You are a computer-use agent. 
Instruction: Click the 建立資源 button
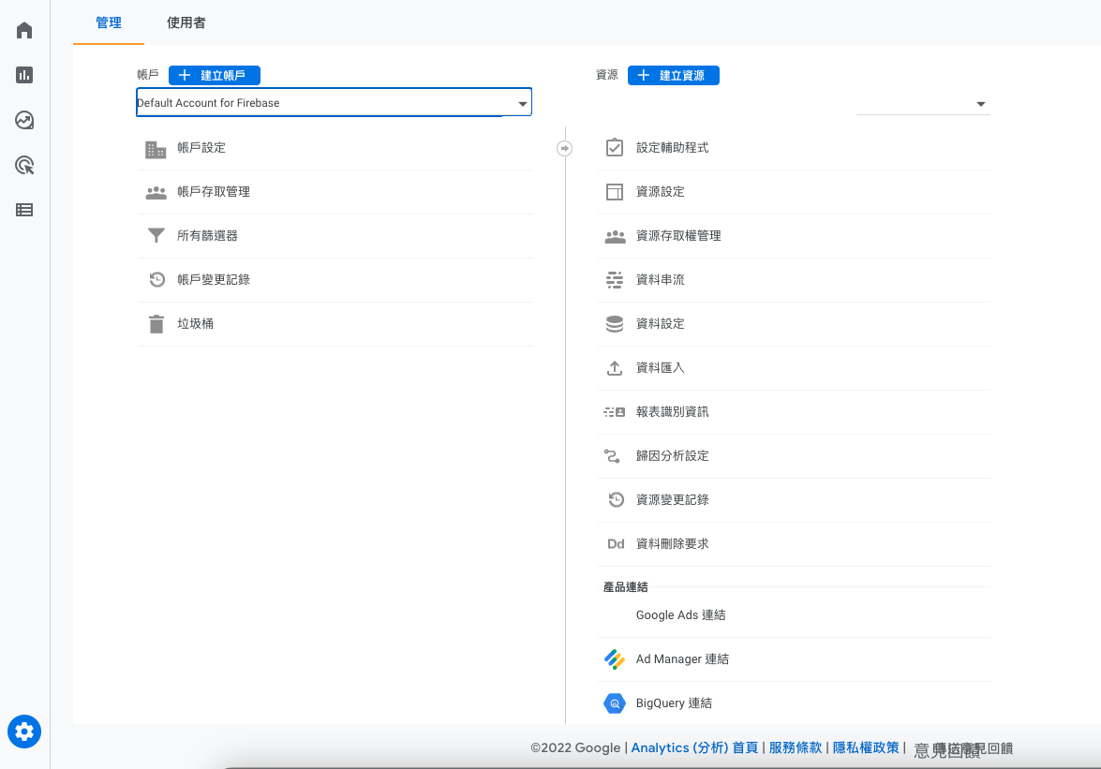[673, 75]
